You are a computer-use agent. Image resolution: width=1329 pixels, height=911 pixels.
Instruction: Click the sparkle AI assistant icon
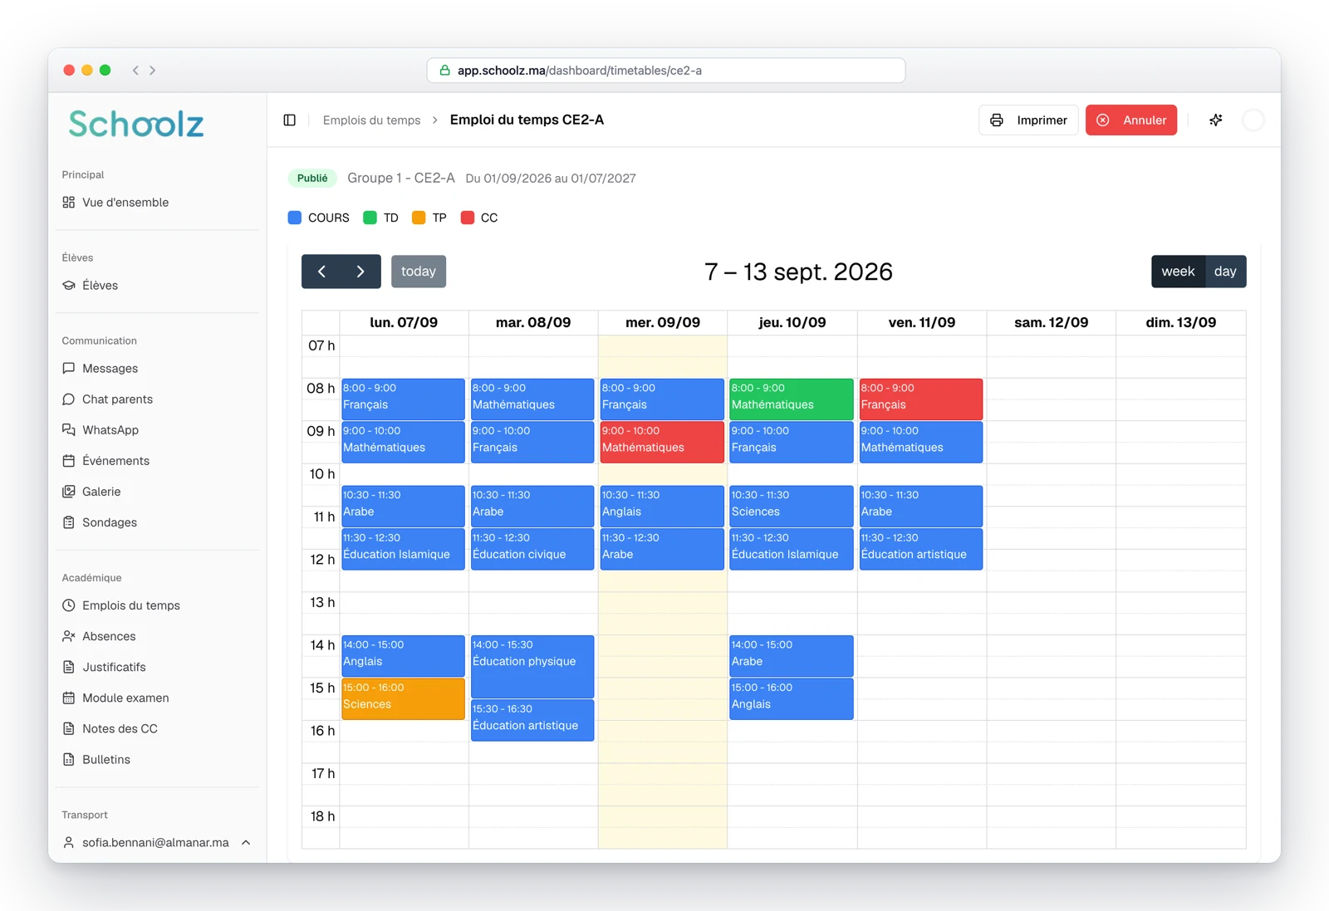pos(1215,120)
